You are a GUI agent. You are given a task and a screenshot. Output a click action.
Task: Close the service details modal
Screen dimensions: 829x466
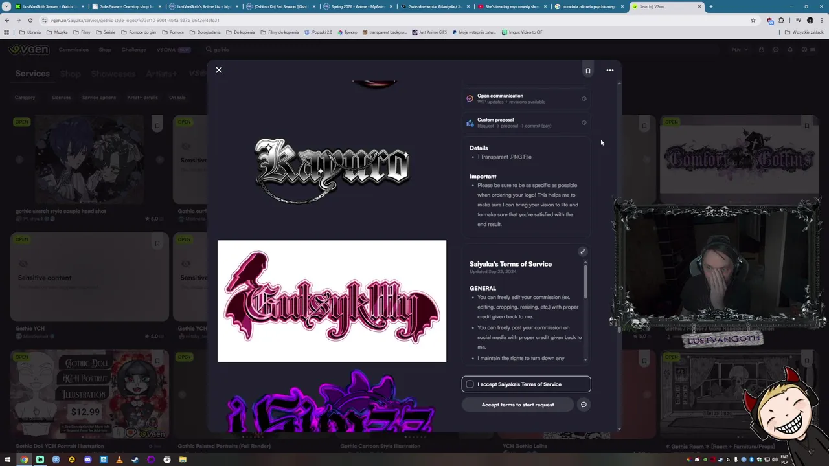219,70
